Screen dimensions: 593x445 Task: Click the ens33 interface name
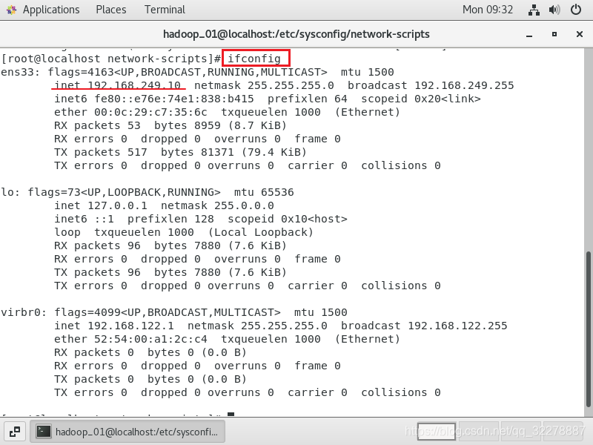coord(20,72)
